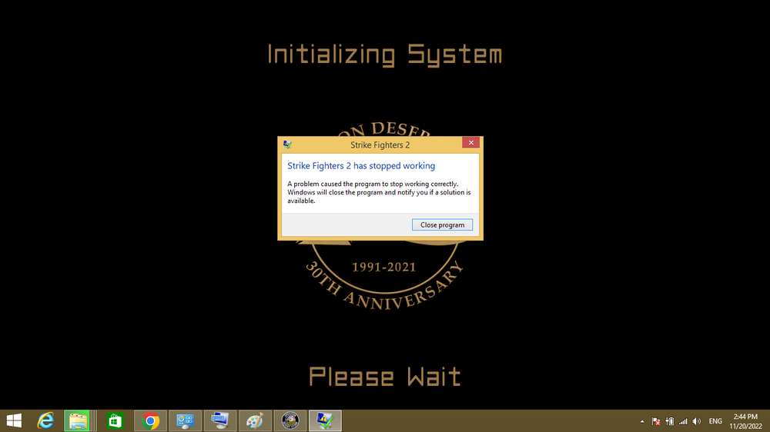The width and height of the screenshot is (770, 432).
Task: Click the 'A problem caused the program' message
Action: pos(379,192)
